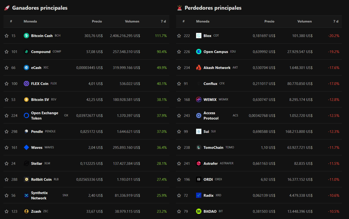Favorite Sui with its star
This screenshot has height=219, width=349.
point(179,131)
